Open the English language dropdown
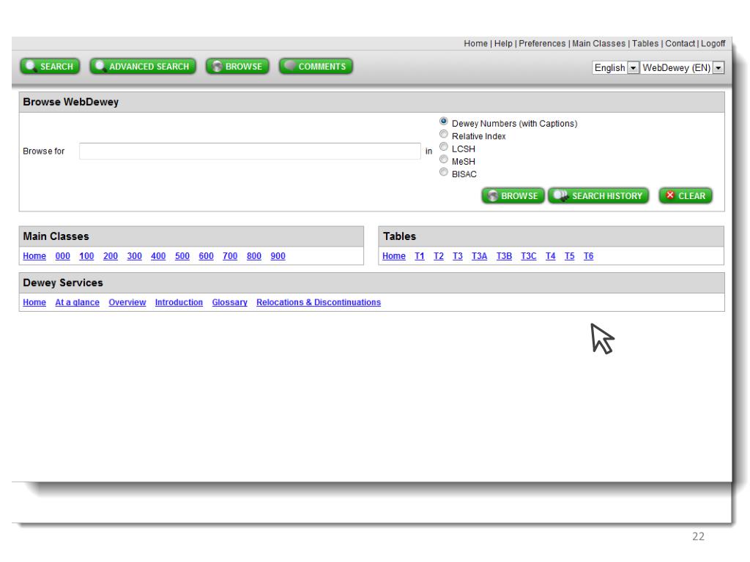The image size is (750, 562). point(615,68)
